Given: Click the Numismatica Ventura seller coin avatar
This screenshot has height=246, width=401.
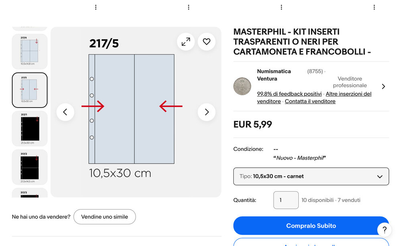Looking at the screenshot, I should pyautogui.click(x=242, y=86).
